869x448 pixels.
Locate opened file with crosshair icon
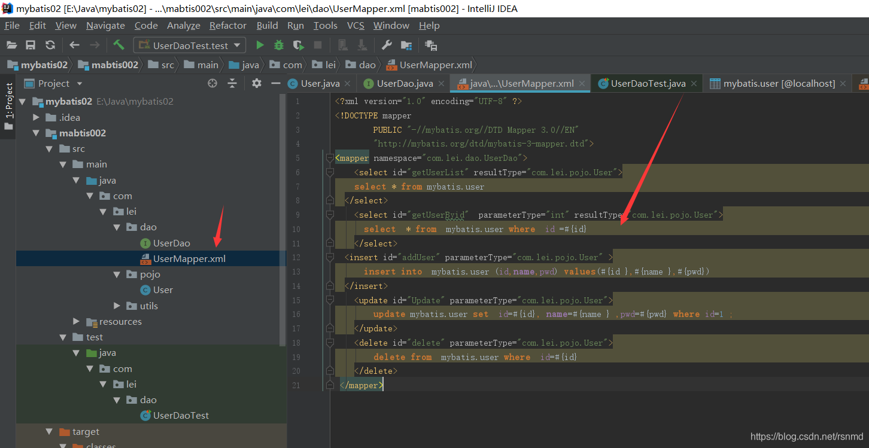(212, 83)
